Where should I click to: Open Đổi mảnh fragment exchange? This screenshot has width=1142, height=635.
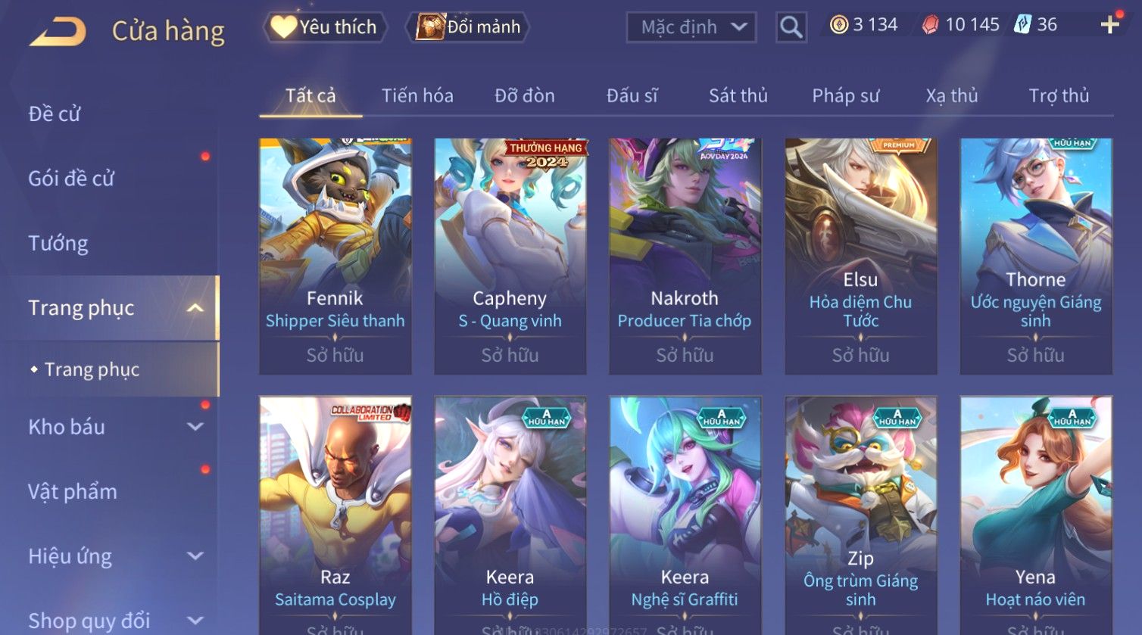467,27
